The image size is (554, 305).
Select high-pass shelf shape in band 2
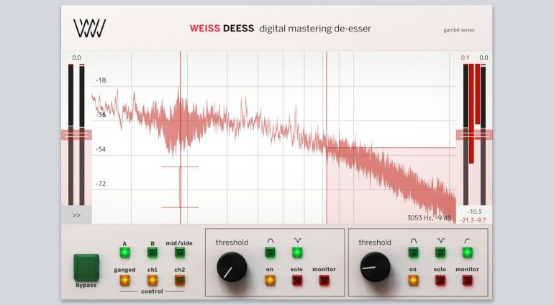click(x=468, y=253)
